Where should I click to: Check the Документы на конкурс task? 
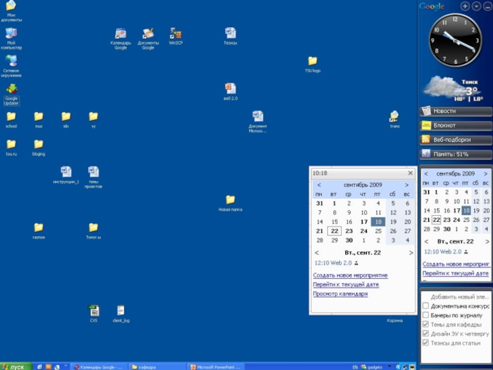click(x=426, y=306)
